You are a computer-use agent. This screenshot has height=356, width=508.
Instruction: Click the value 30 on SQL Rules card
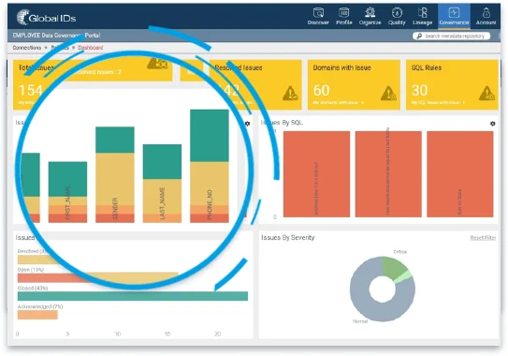(x=419, y=90)
